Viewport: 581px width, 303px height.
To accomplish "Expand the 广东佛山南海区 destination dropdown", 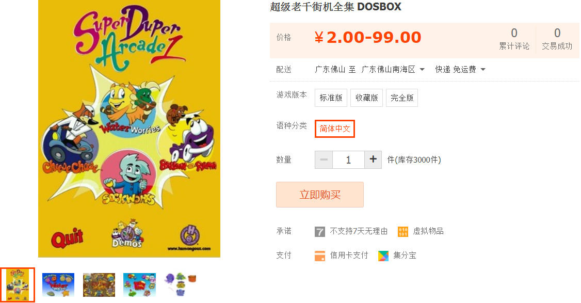I will (393, 69).
